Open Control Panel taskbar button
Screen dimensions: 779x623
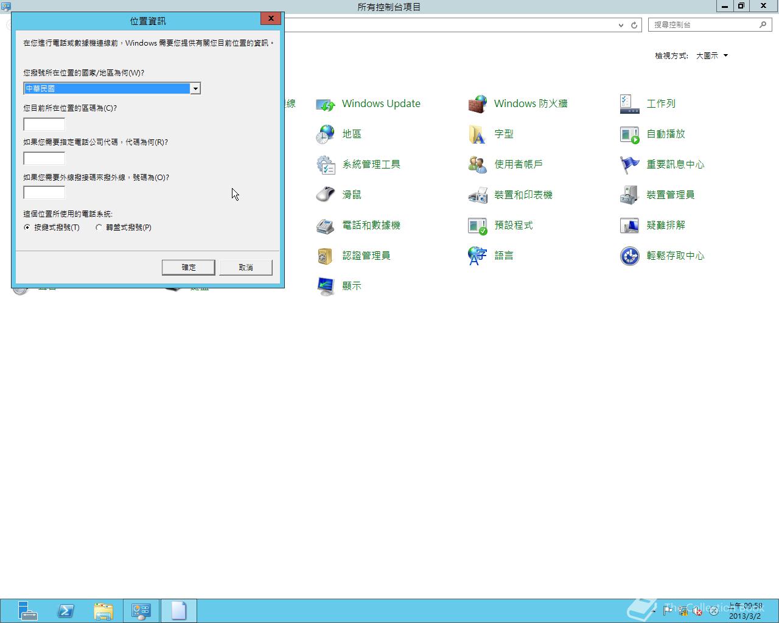coord(141,611)
